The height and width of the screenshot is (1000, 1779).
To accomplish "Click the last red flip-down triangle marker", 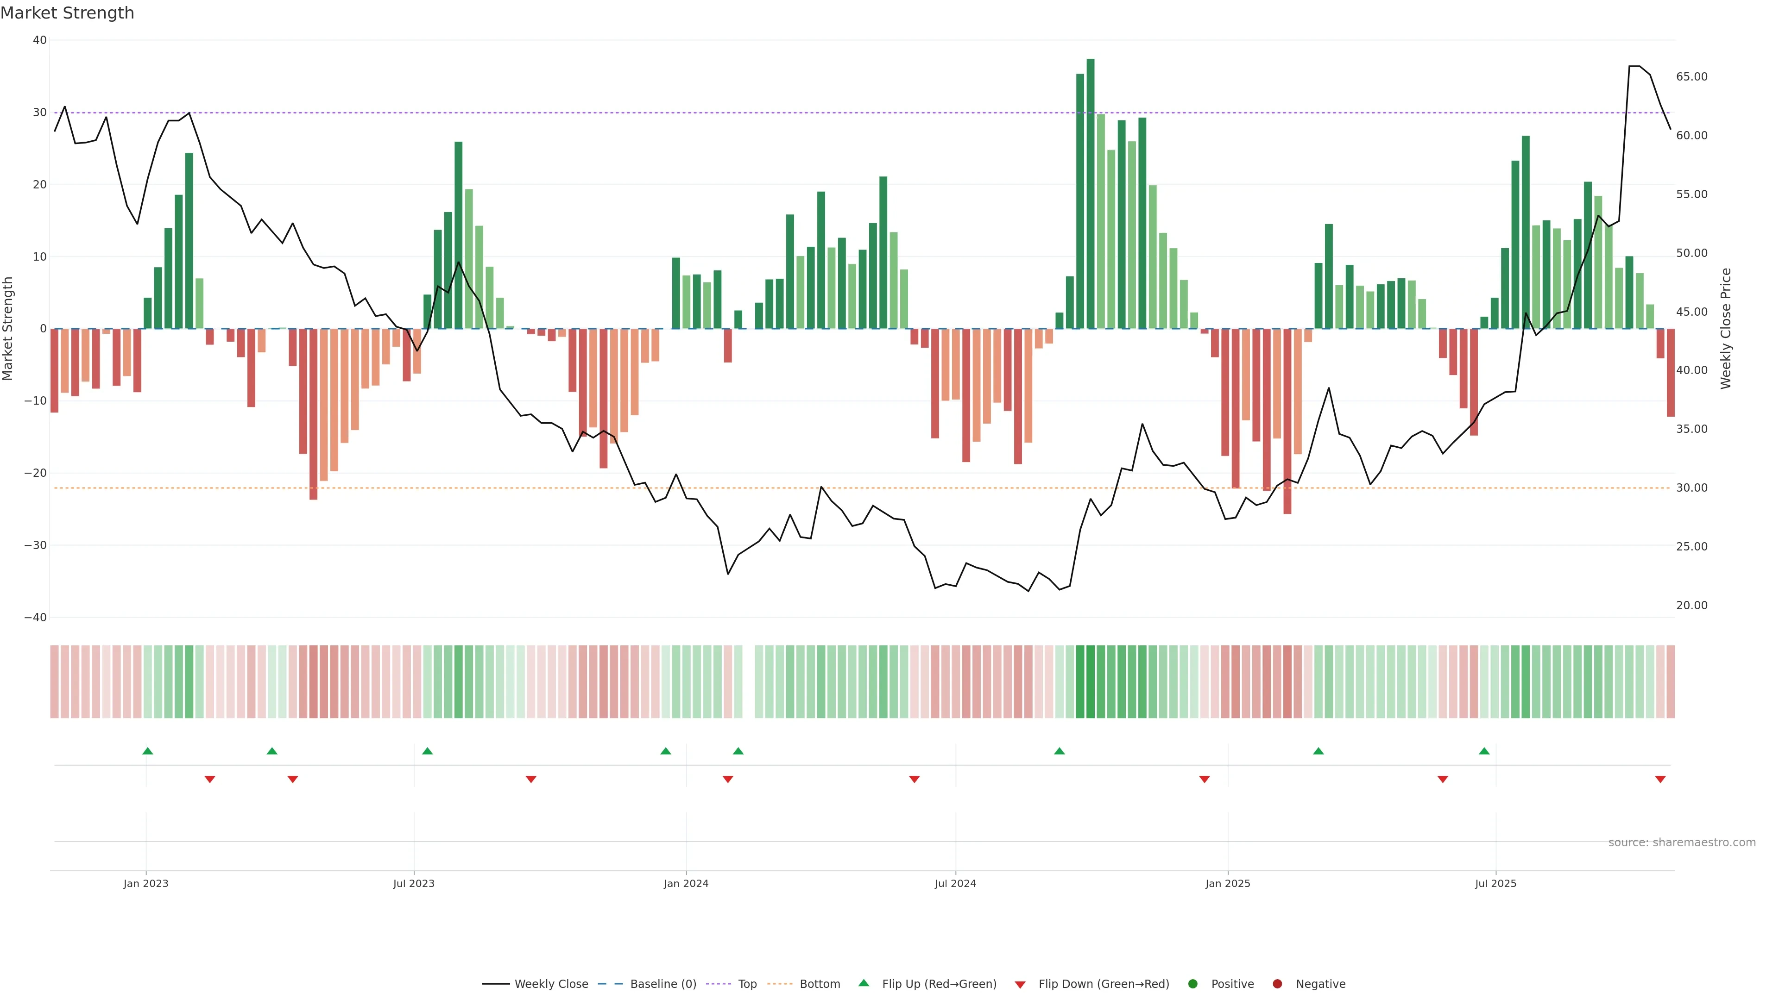I will tap(1660, 779).
